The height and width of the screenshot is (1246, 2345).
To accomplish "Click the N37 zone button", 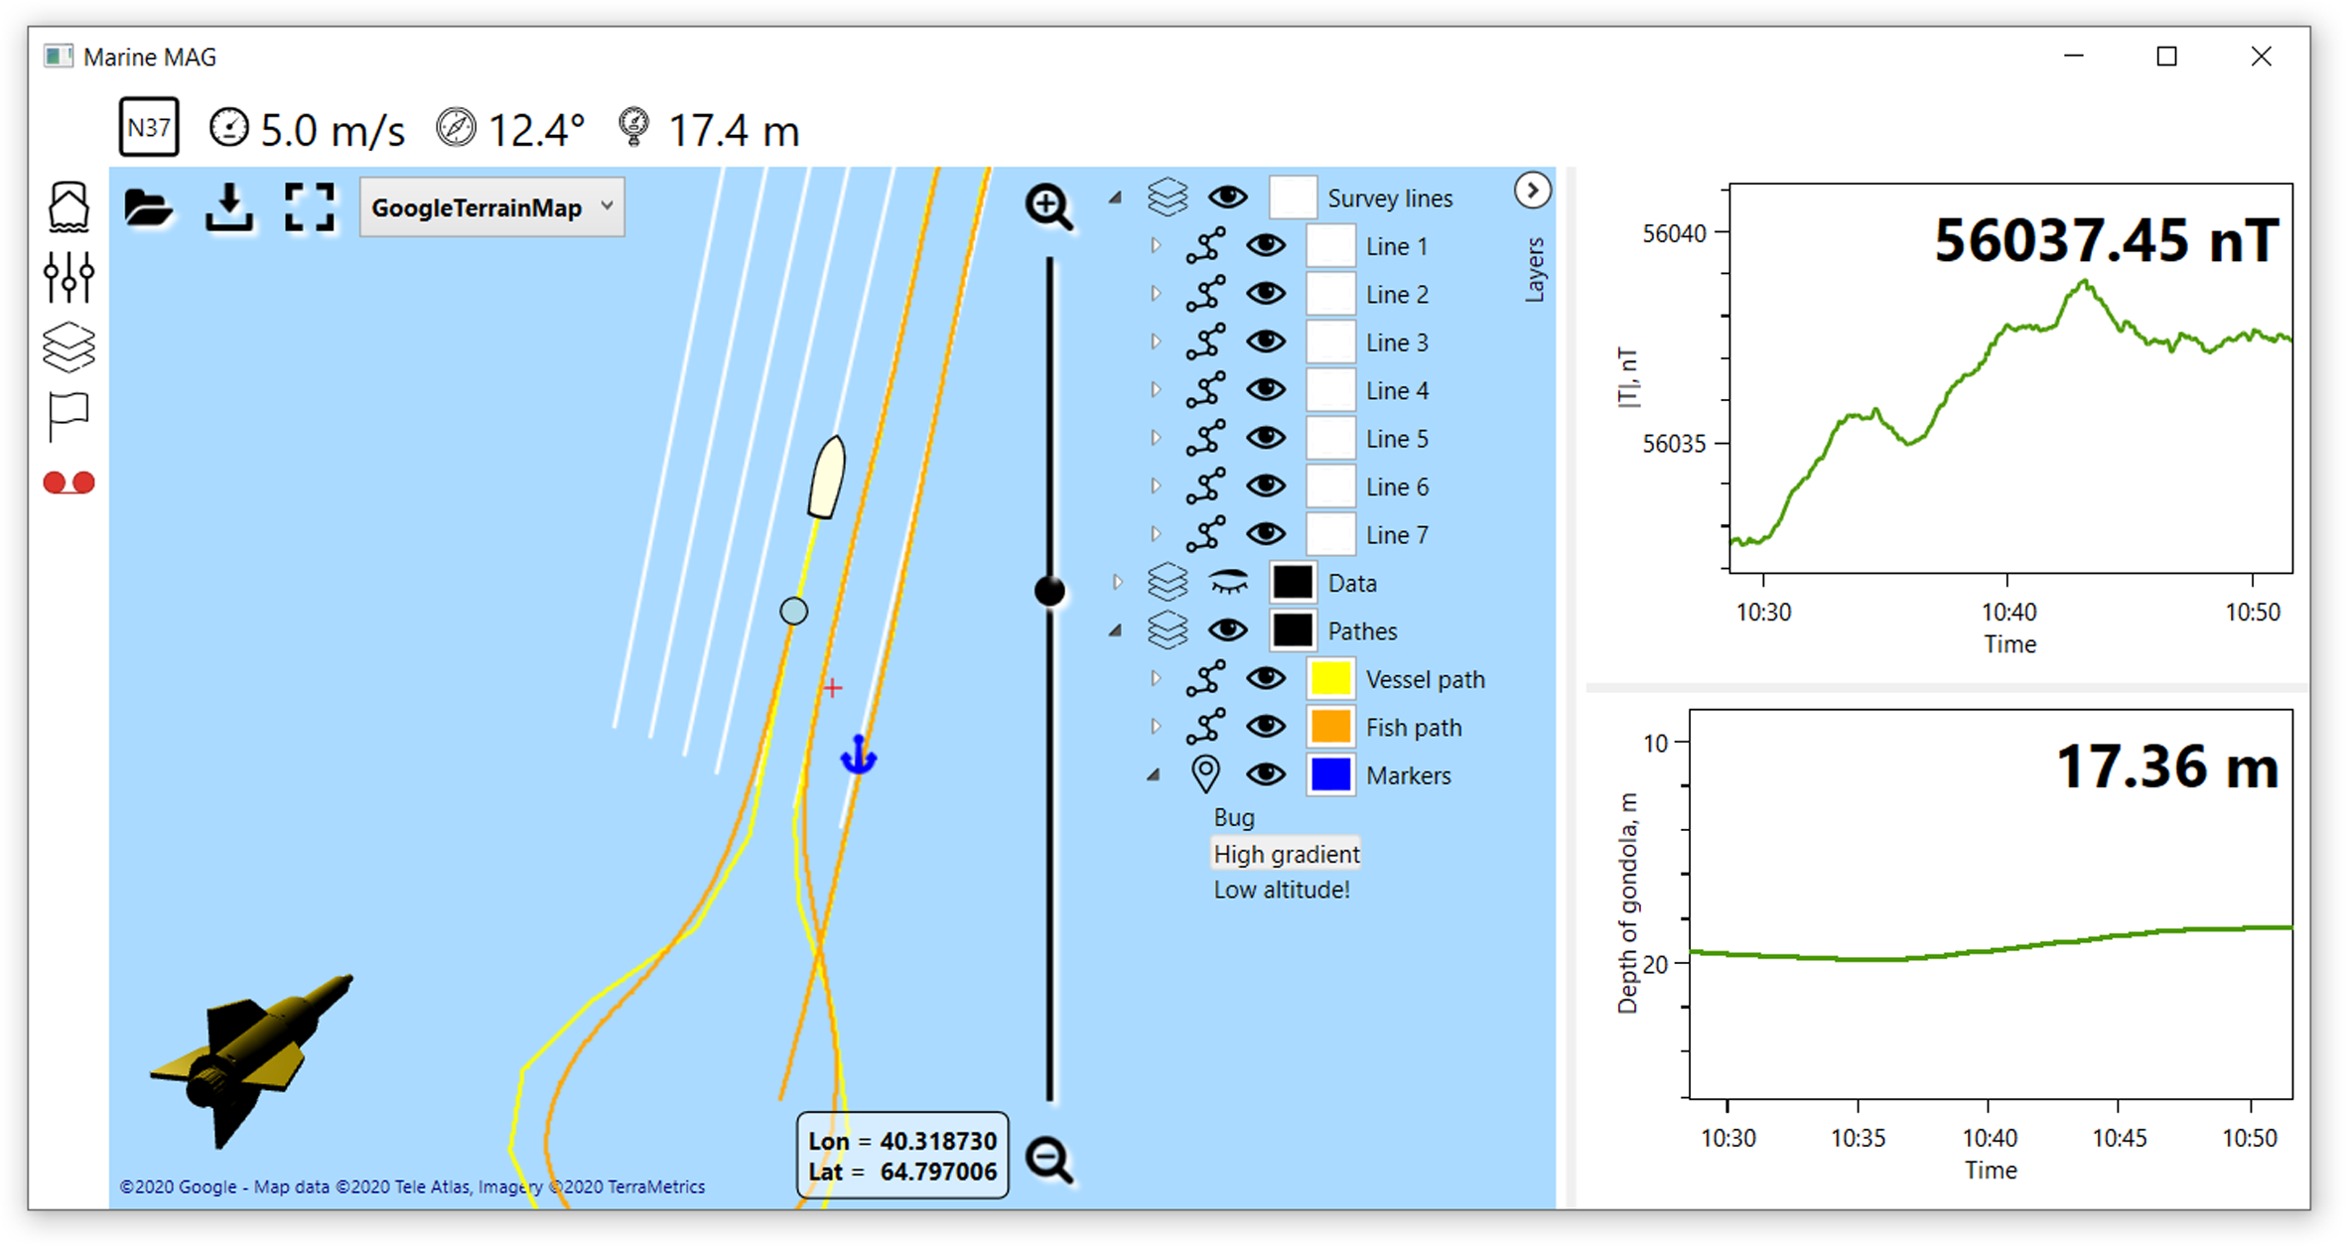I will (149, 127).
